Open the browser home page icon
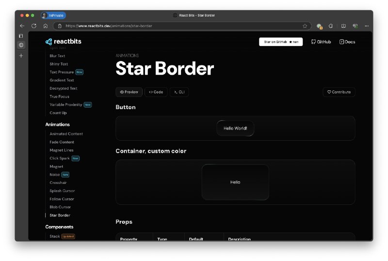Image resolution: width=388 pixels, height=261 pixels. (46, 26)
